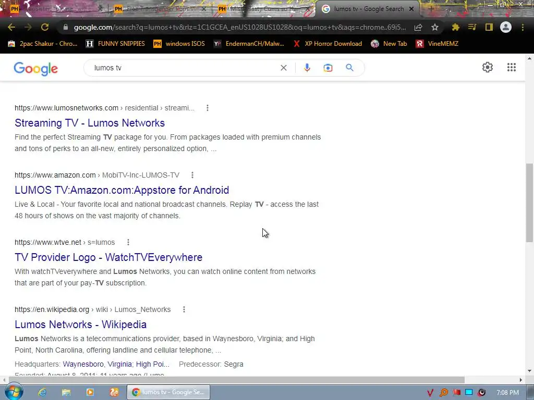Open Windows Media Player on taskbar
This screenshot has width=534, height=400.
[x=90, y=392]
